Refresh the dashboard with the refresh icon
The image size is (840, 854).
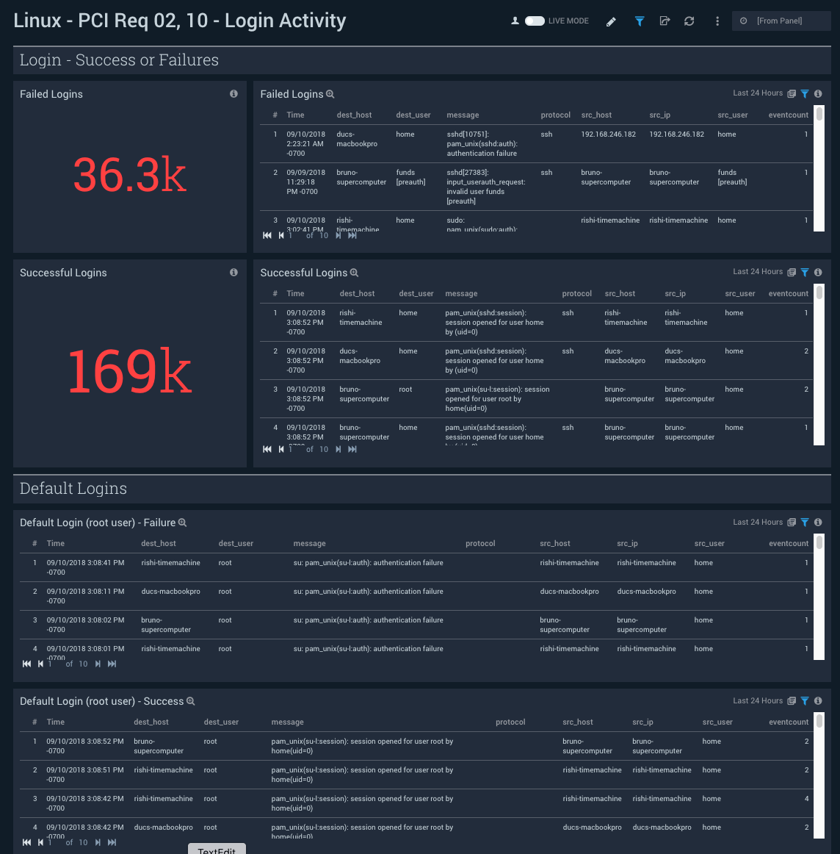coord(689,21)
